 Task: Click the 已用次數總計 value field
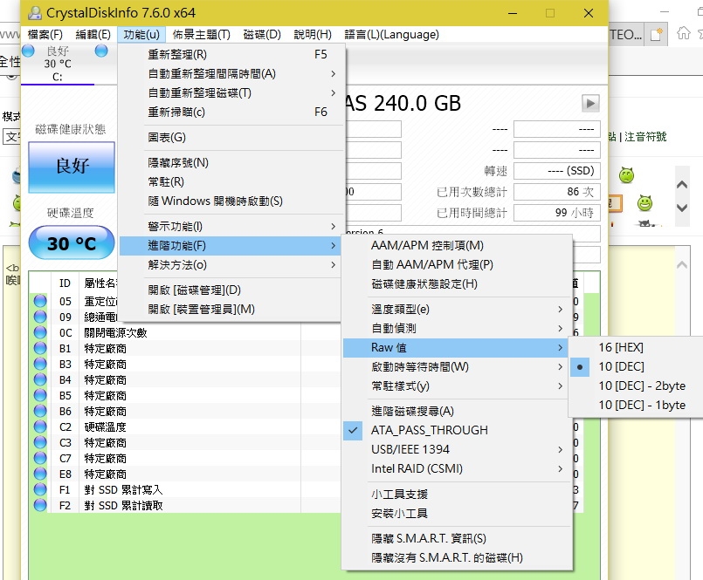557,192
